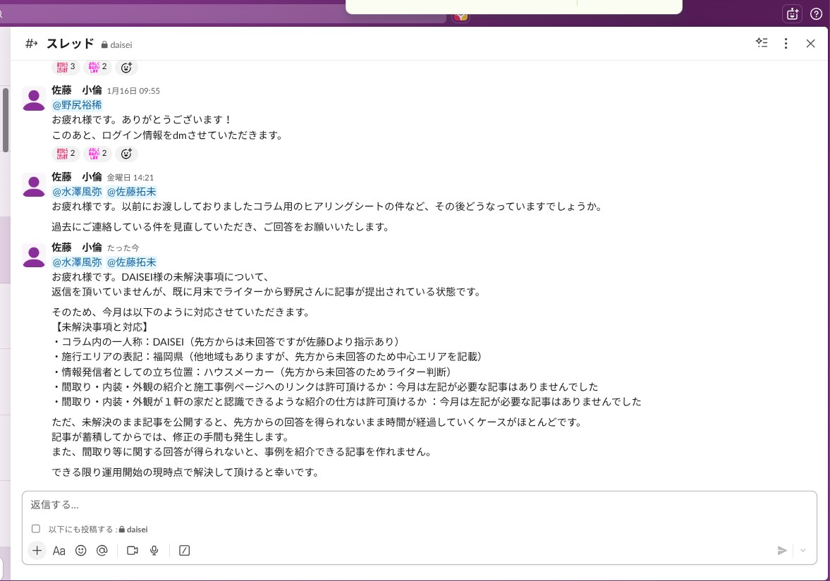
Task: Open the Help question mark icon
Action: coord(816,13)
